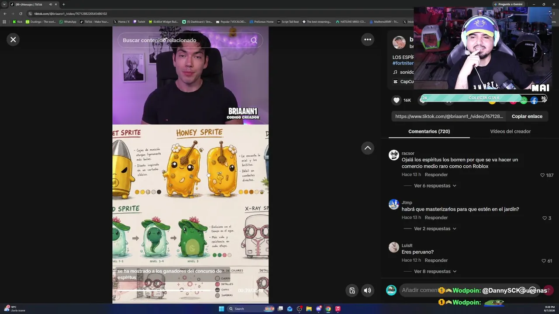
Task: Mute the video with the speaker icon
Action: 368,290
